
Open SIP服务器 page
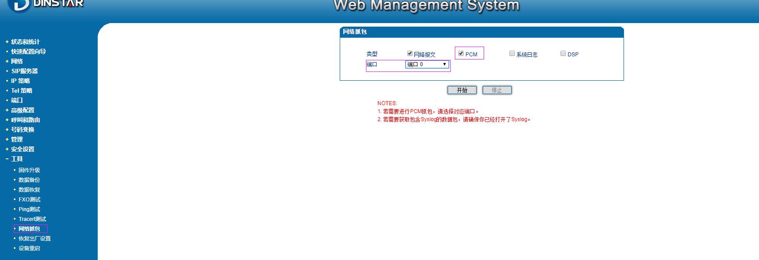[24, 71]
